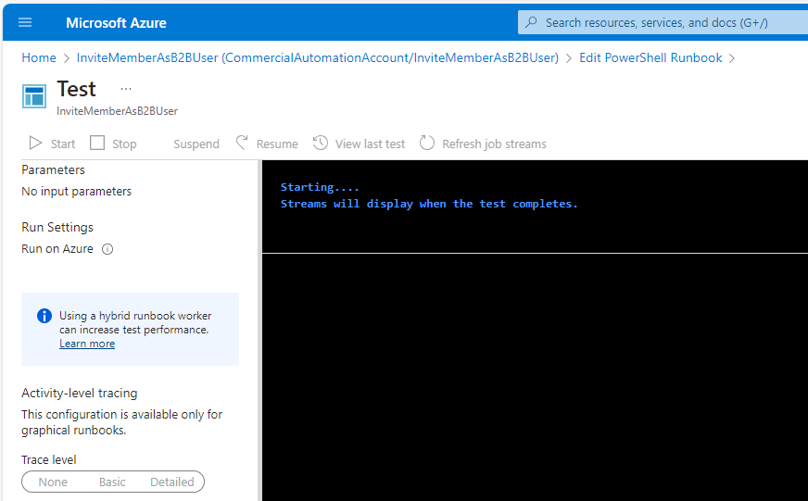Go to Home in the breadcrumb
This screenshot has width=808, height=501.
(x=39, y=57)
